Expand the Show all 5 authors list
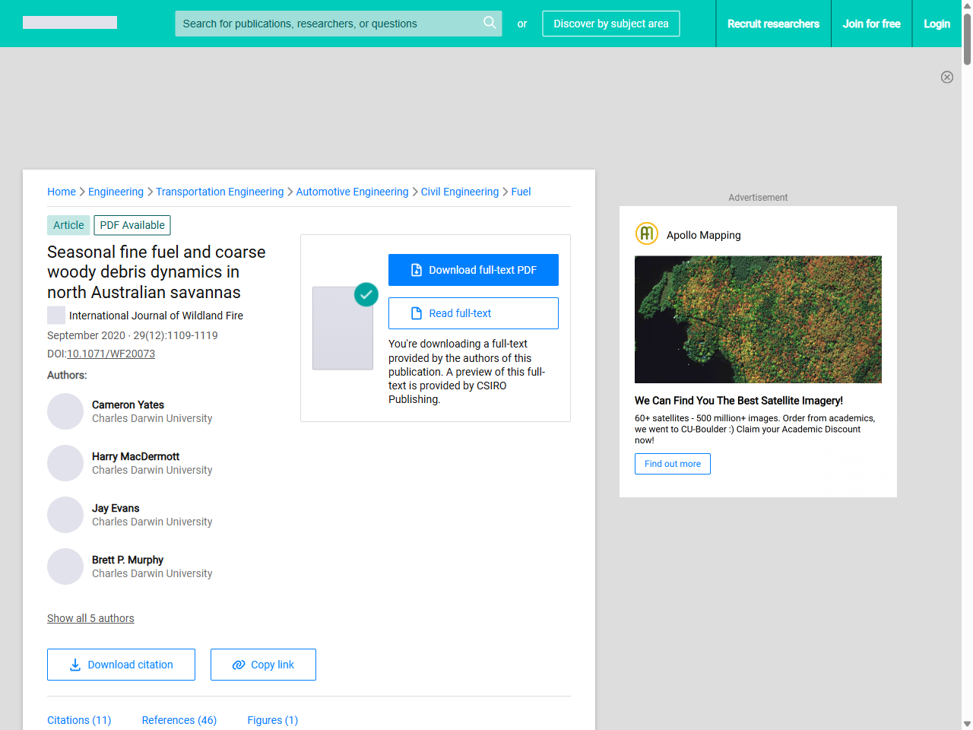 pyautogui.click(x=90, y=618)
